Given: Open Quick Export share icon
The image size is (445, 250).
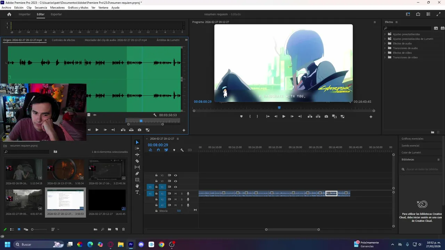Looking at the screenshot, I should [418, 14].
